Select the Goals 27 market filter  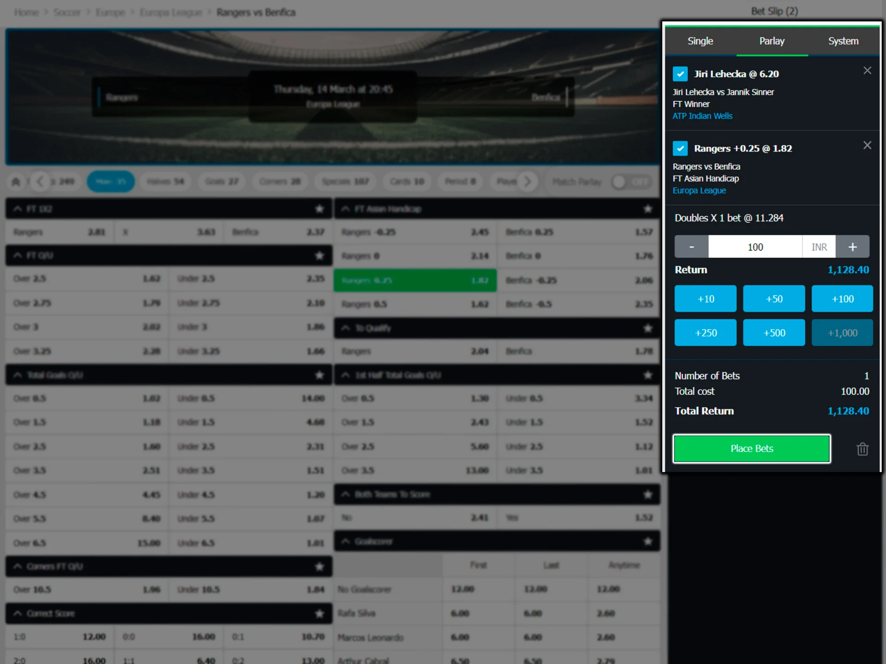tap(222, 182)
